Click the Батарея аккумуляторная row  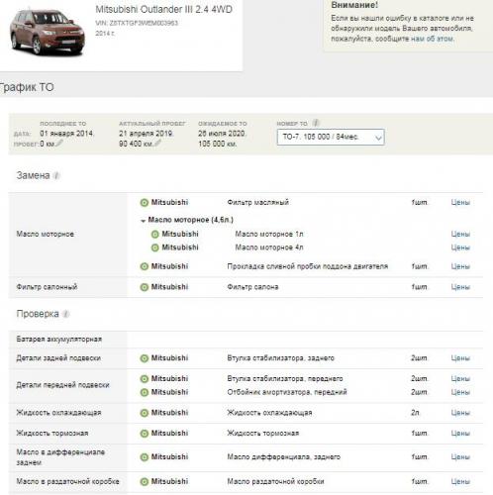246,340
